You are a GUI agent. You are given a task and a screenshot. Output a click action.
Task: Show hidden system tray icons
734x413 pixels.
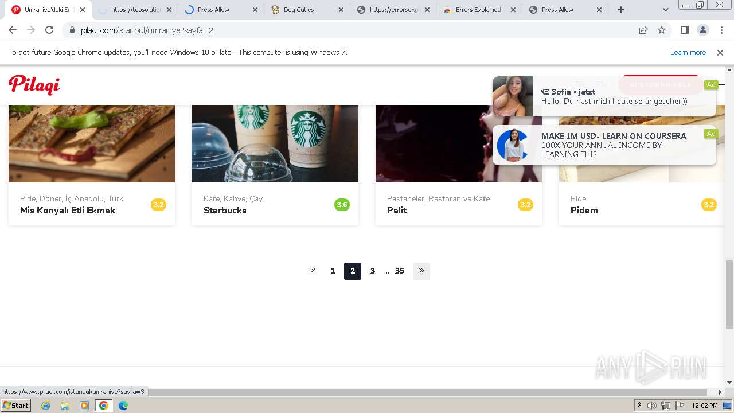[x=639, y=406]
